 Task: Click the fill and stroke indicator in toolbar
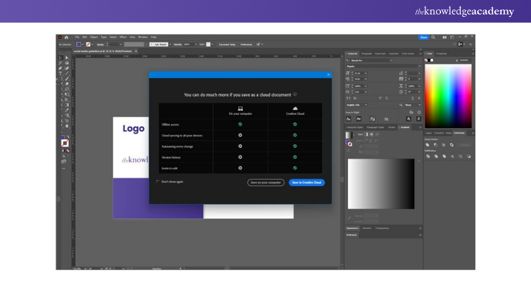(x=64, y=143)
